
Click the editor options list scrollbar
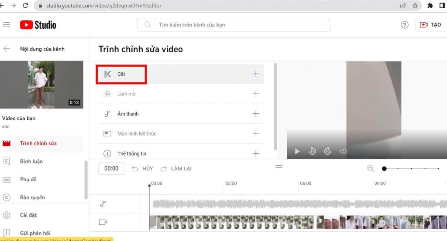pos(275,107)
